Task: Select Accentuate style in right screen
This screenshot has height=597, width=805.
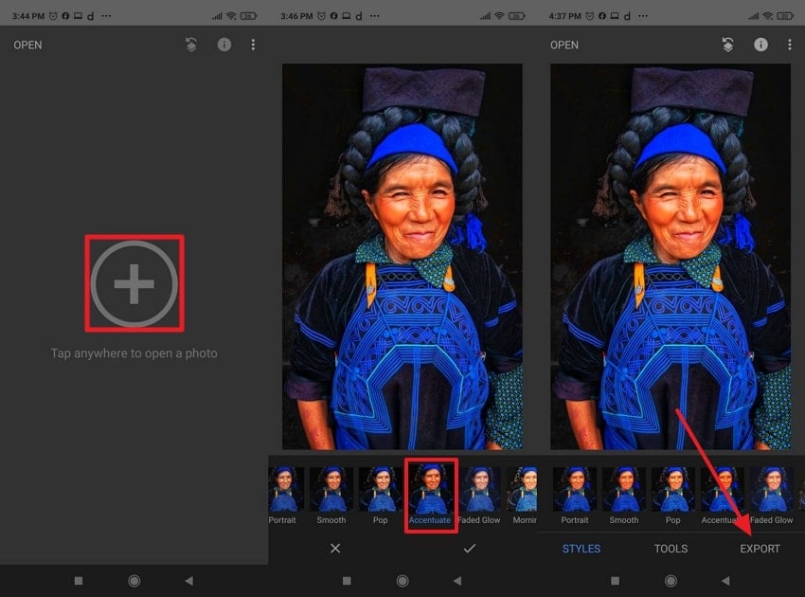Action: 723,495
